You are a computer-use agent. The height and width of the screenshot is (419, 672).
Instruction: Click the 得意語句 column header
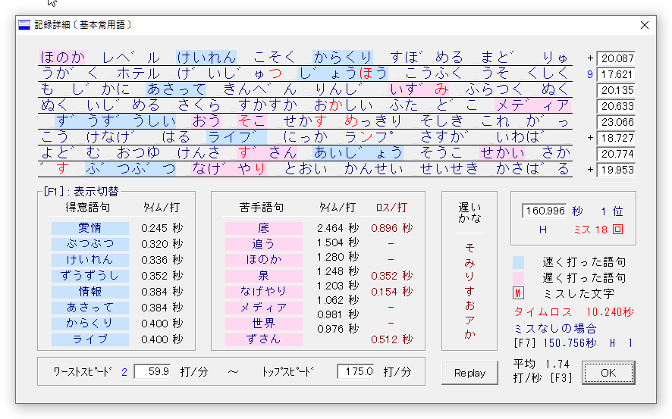tap(87, 208)
